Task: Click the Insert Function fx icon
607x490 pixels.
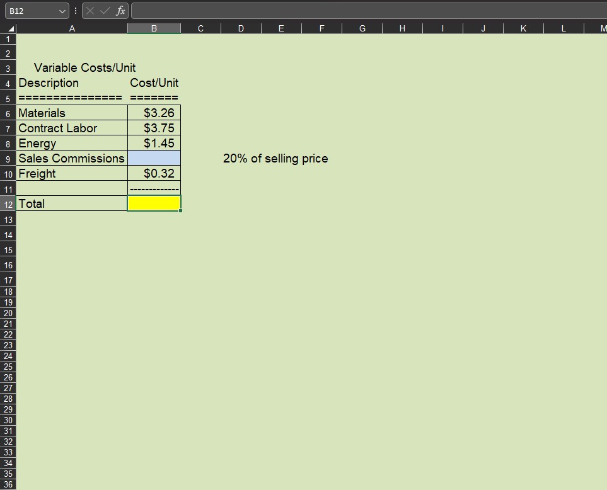Action: (x=120, y=11)
